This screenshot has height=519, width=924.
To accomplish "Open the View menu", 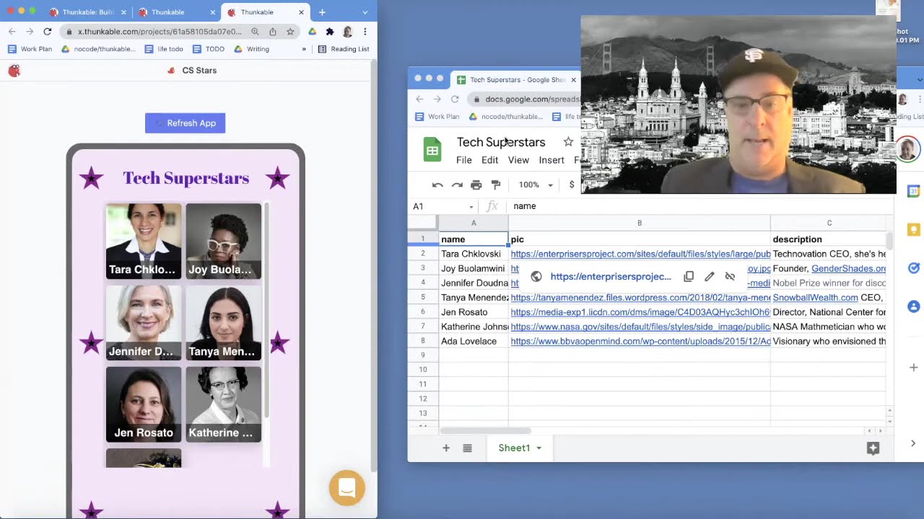I will click(x=518, y=160).
